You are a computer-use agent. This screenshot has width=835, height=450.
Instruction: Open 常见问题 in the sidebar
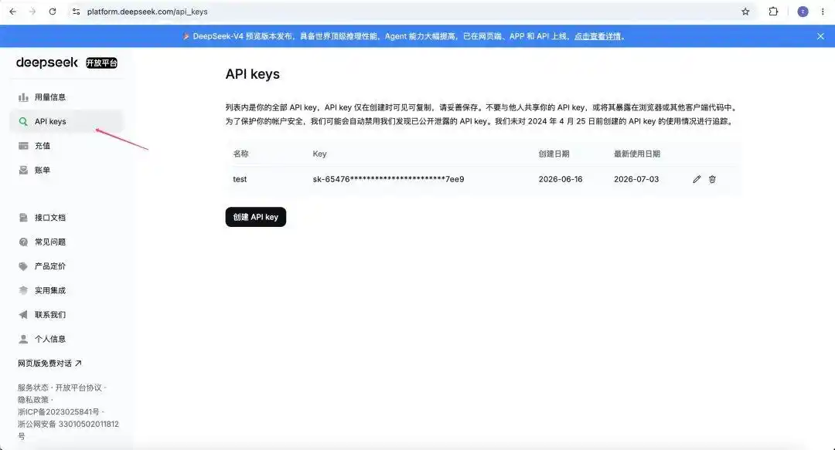(x=66, y=242)
